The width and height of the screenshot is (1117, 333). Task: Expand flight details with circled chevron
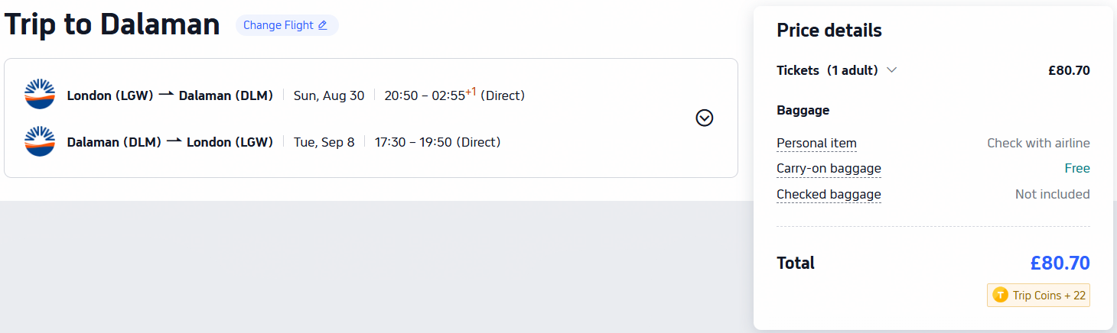705,118
